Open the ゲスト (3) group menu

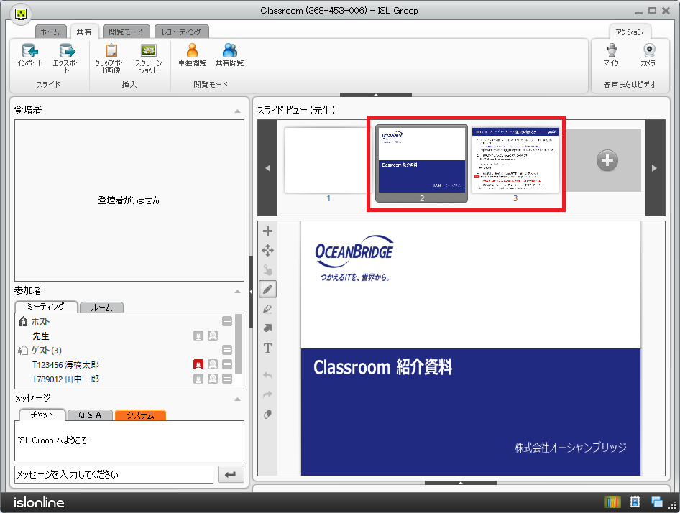(227, 350)
